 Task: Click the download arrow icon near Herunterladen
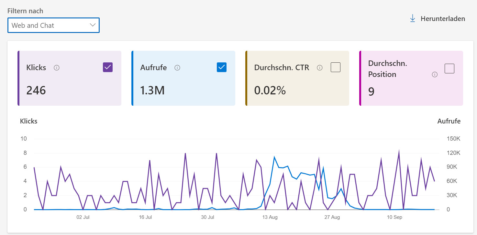pyautogui.click(x=412, y=18)
